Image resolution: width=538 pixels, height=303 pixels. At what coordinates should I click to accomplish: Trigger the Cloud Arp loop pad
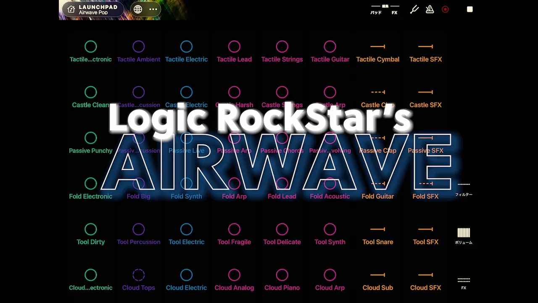click(x=330, y=280)
